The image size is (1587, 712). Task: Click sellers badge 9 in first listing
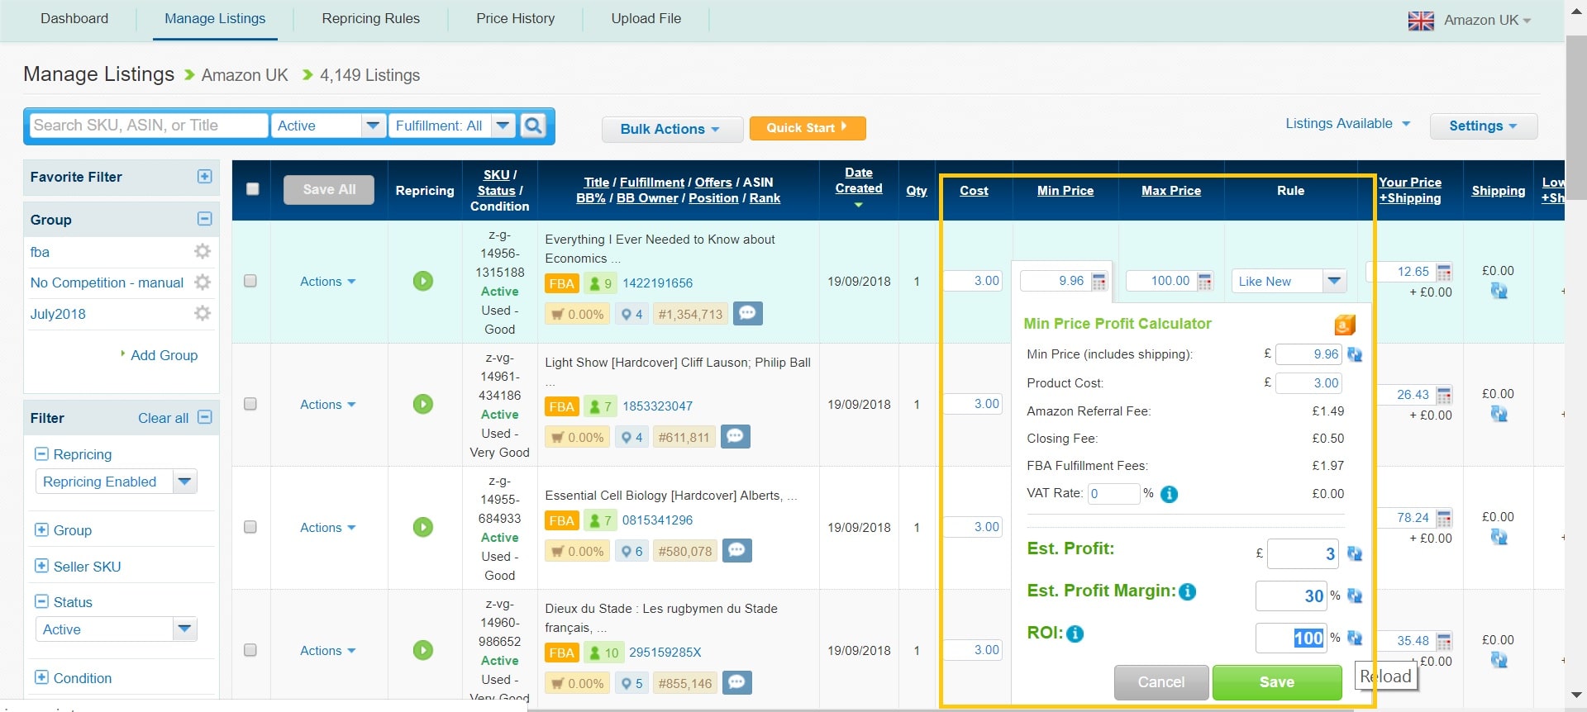601,283
